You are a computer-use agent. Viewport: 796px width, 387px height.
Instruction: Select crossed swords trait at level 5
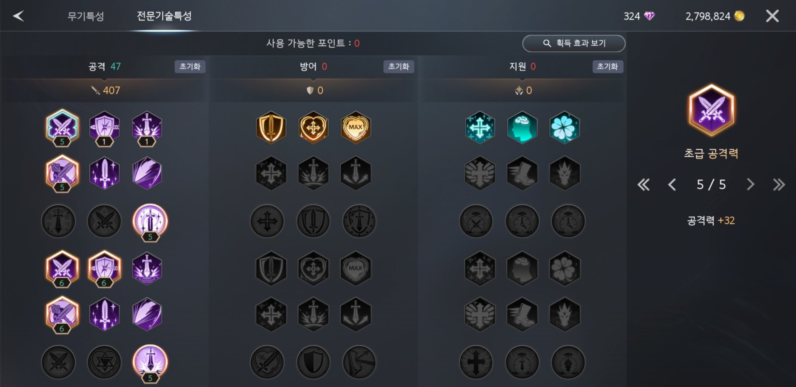(62, 127)
